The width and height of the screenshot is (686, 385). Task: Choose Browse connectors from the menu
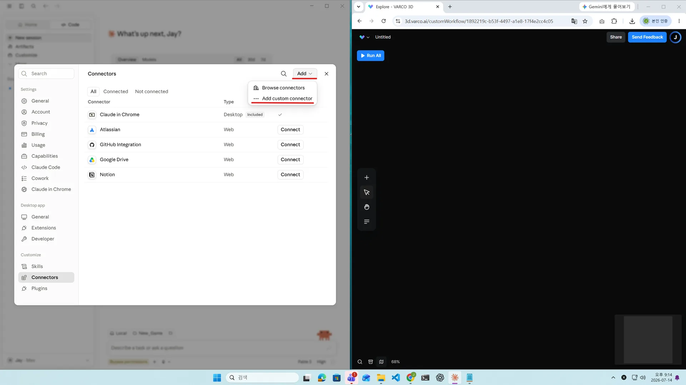(x=282, y=88)
